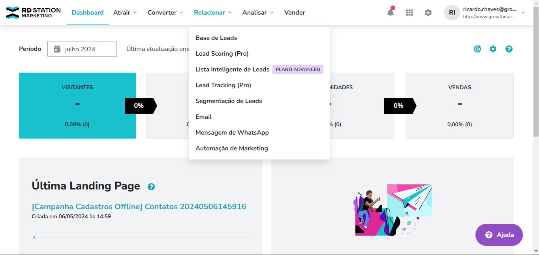The width and height of the screenshot is (539, 255).
Task: Click the teal help question mark icon
Action: [x=509, y=49]
